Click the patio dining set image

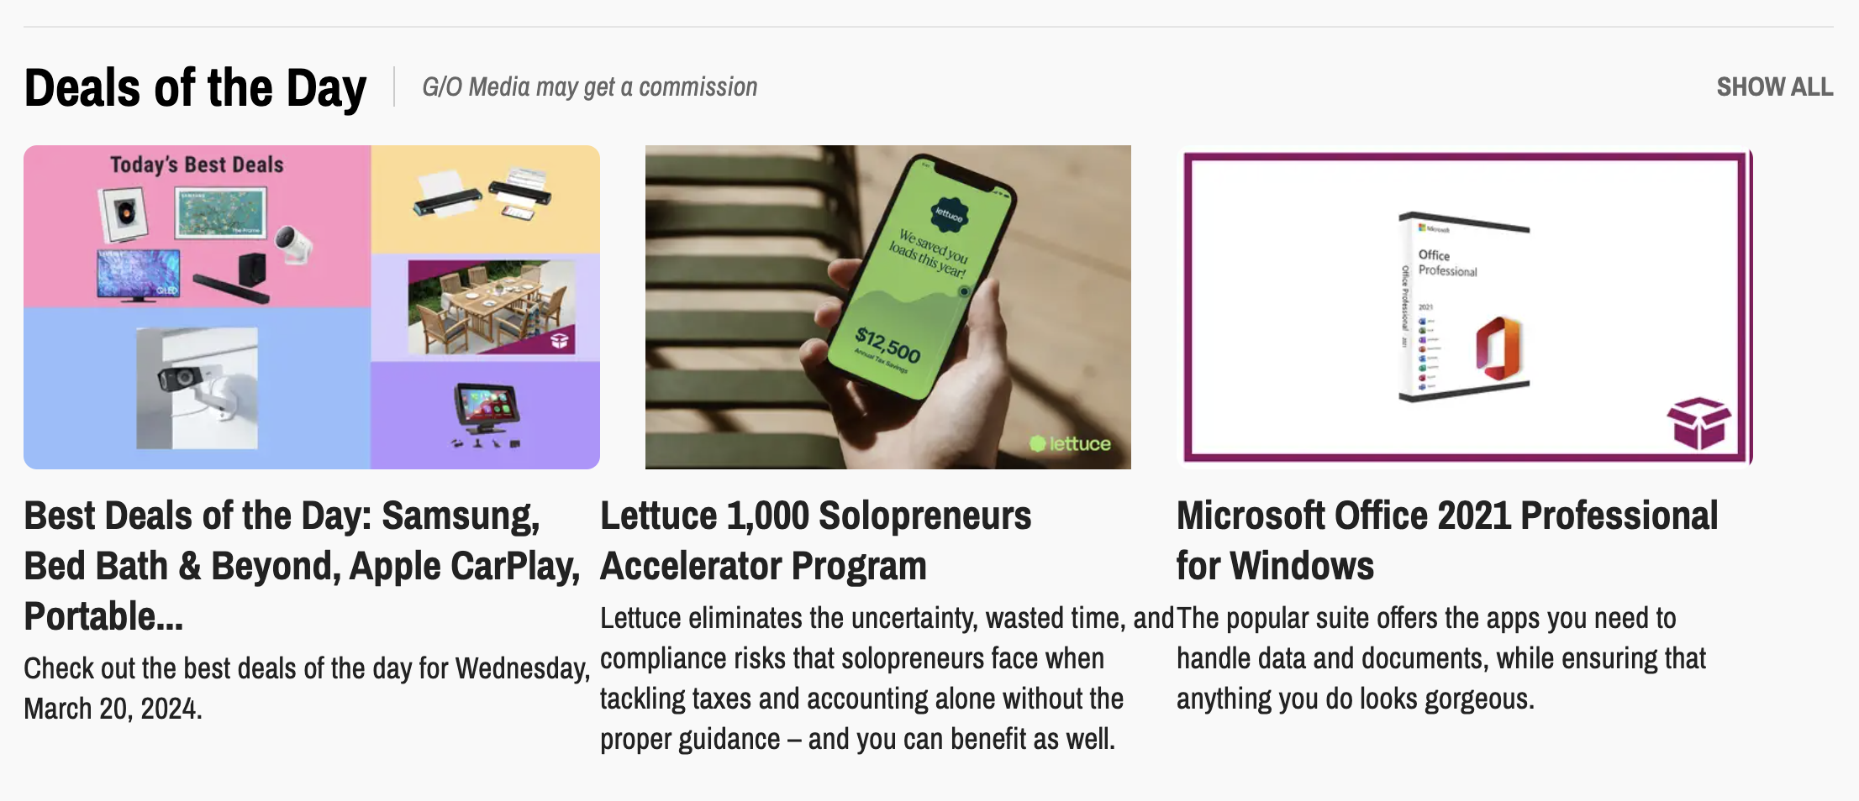coord(492,307)
